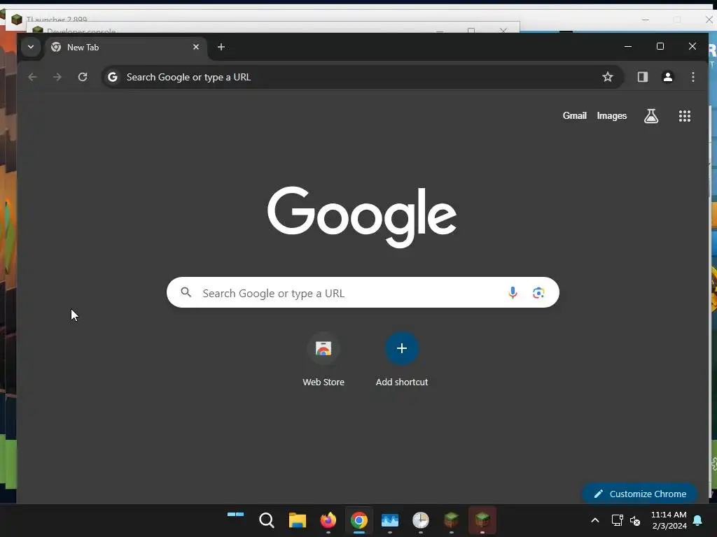
Task: Search by image with Lens icon
Action: pos(538,293)
